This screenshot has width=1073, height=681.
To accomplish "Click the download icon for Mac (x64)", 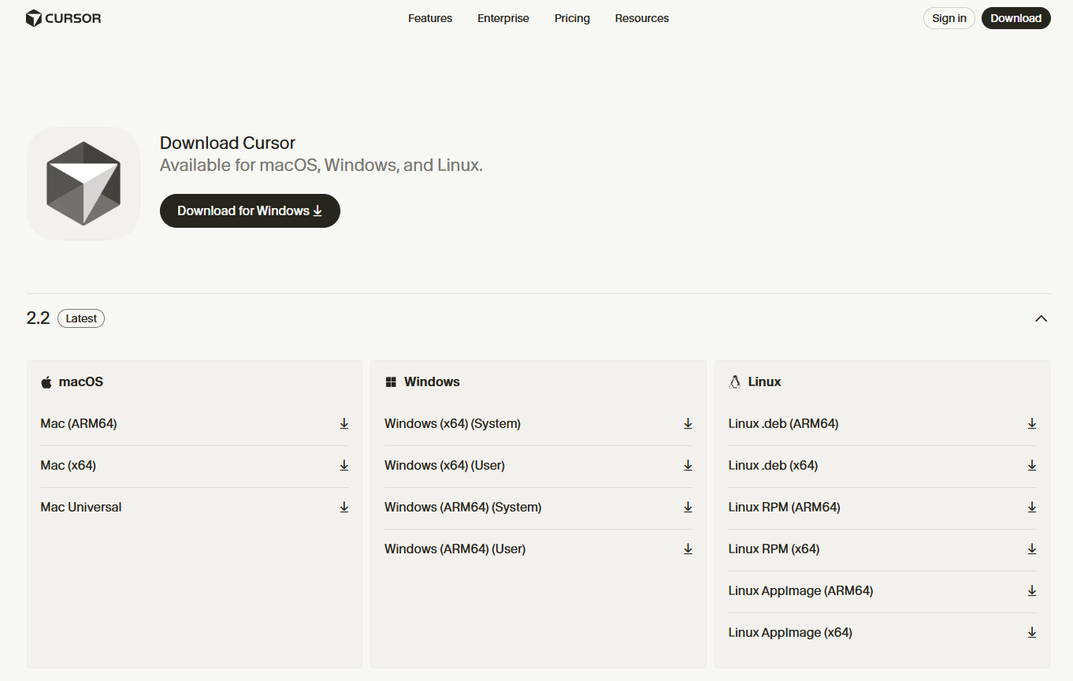I will (344, 466).
